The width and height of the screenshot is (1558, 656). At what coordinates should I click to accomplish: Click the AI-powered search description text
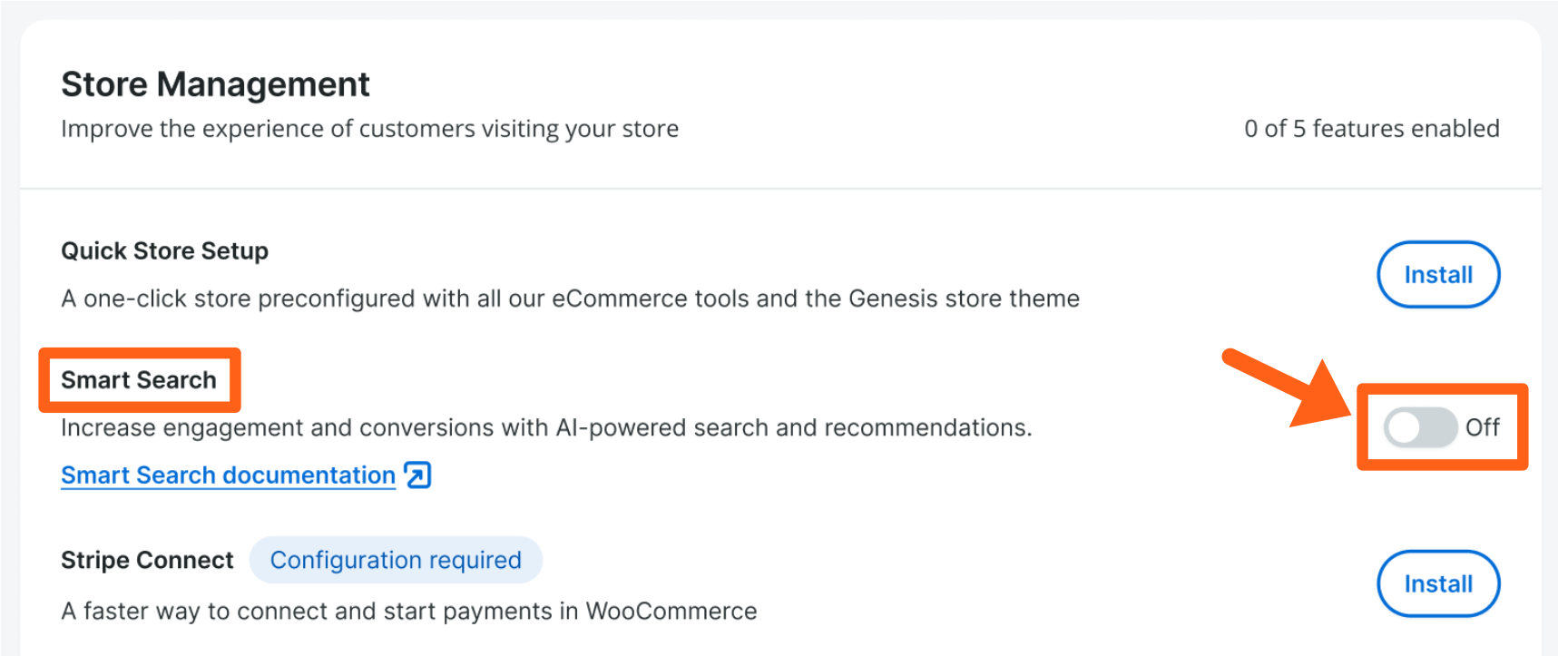(546, 427)
